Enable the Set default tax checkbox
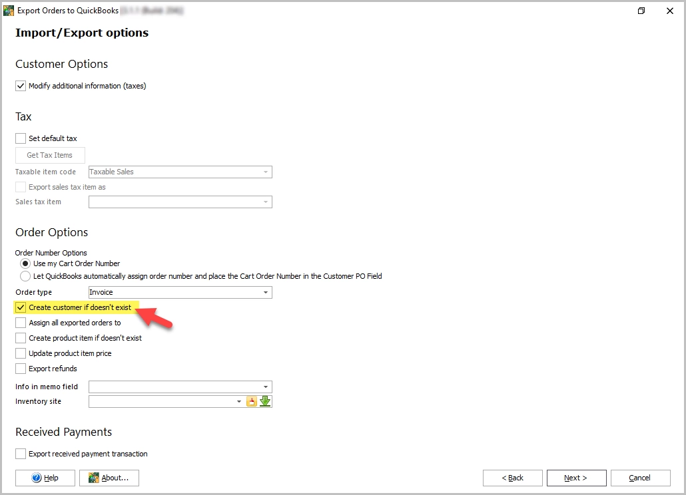 (x=21, y=138)
